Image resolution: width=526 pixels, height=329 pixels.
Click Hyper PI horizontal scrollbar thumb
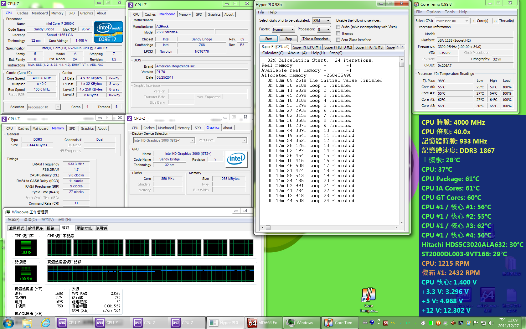click(x=268, y=228)
